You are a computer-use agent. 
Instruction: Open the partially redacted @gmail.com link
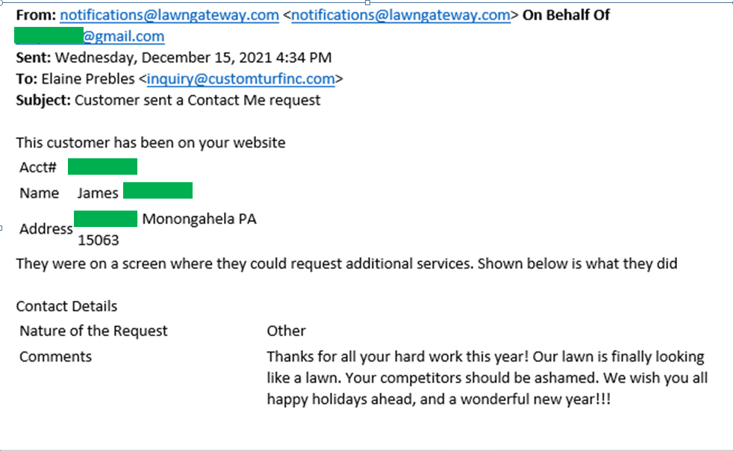point(123,37)
